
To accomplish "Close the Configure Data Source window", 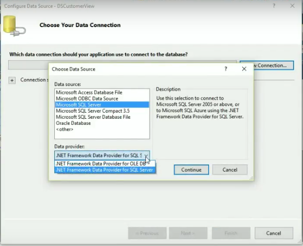I will [x=292, y=6].
